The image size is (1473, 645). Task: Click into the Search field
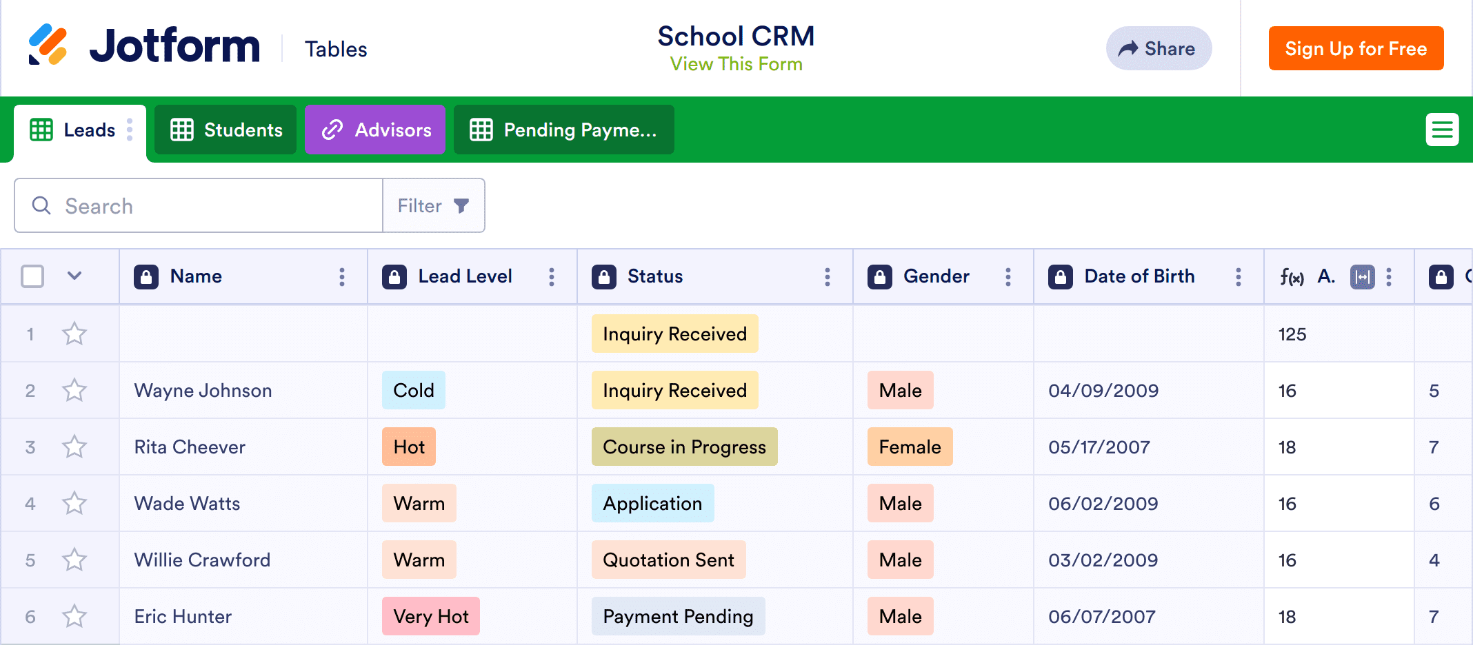click(207, 206)
